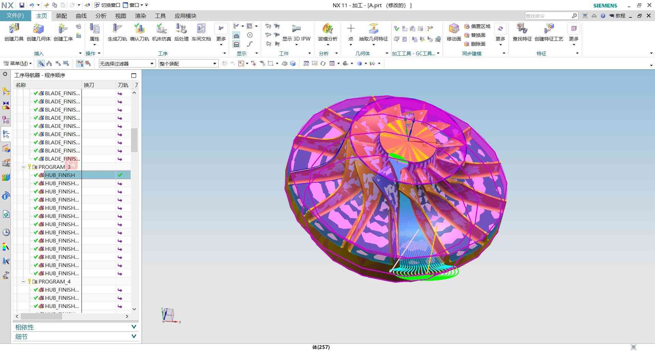Click the 创建刀具 (Create Tool) icon
The image size is (655, 351).
14,29
